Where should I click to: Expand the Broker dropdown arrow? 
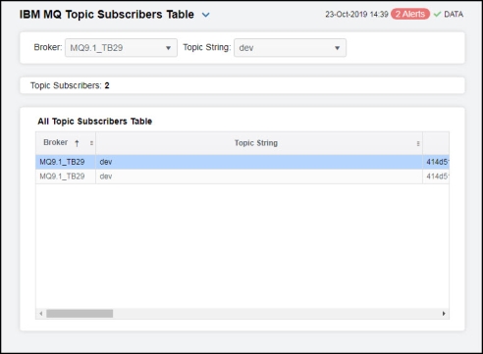pyautogui.click(x=168, y=48)
